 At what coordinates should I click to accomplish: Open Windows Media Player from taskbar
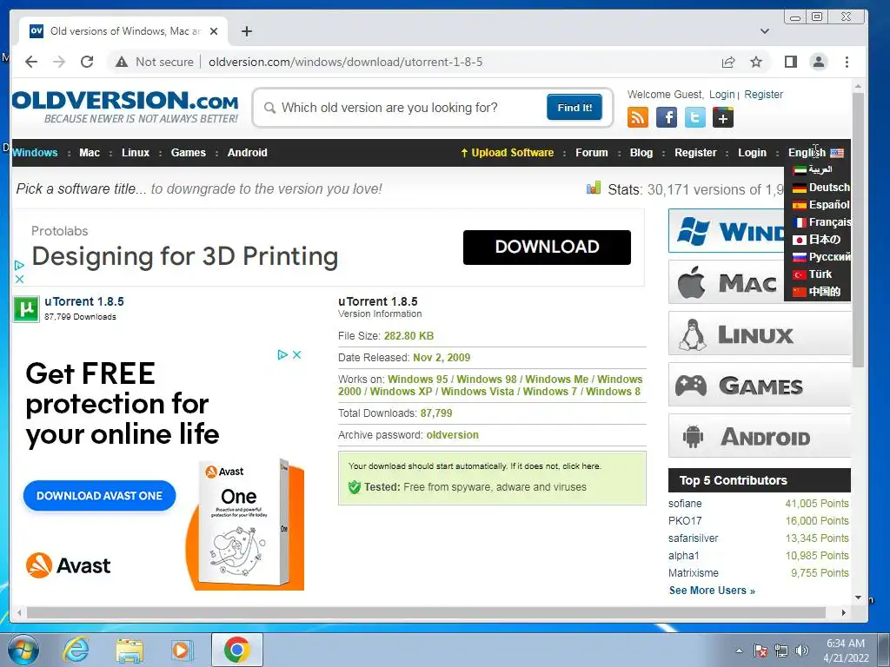pos(183,650)
